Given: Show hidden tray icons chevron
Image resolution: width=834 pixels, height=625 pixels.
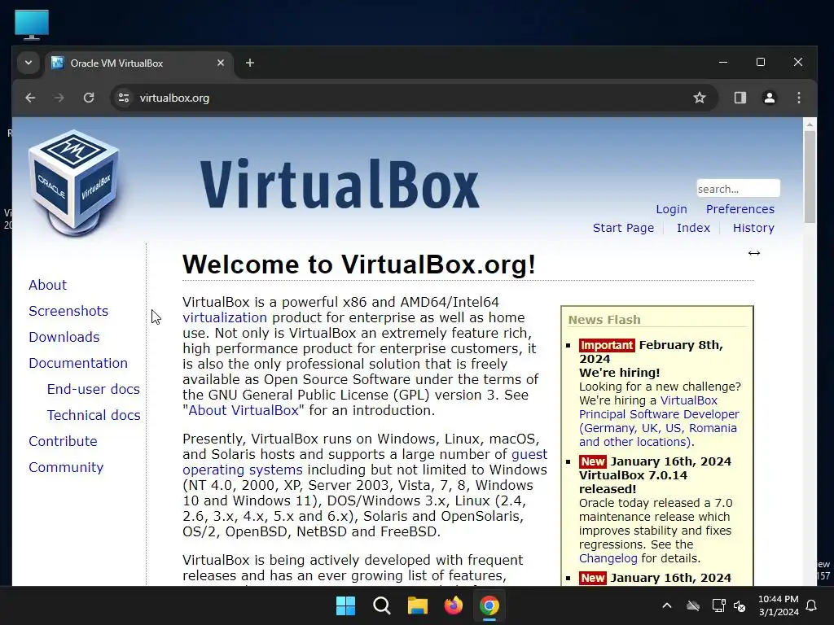Looking at the screenshot, I should [x=666, y=605].
